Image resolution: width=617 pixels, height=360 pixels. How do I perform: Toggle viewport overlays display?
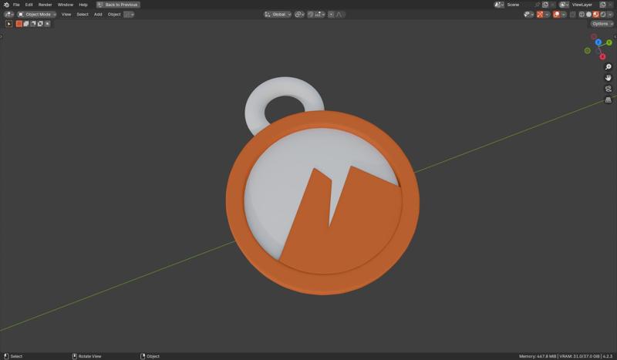tap(556, 14)
